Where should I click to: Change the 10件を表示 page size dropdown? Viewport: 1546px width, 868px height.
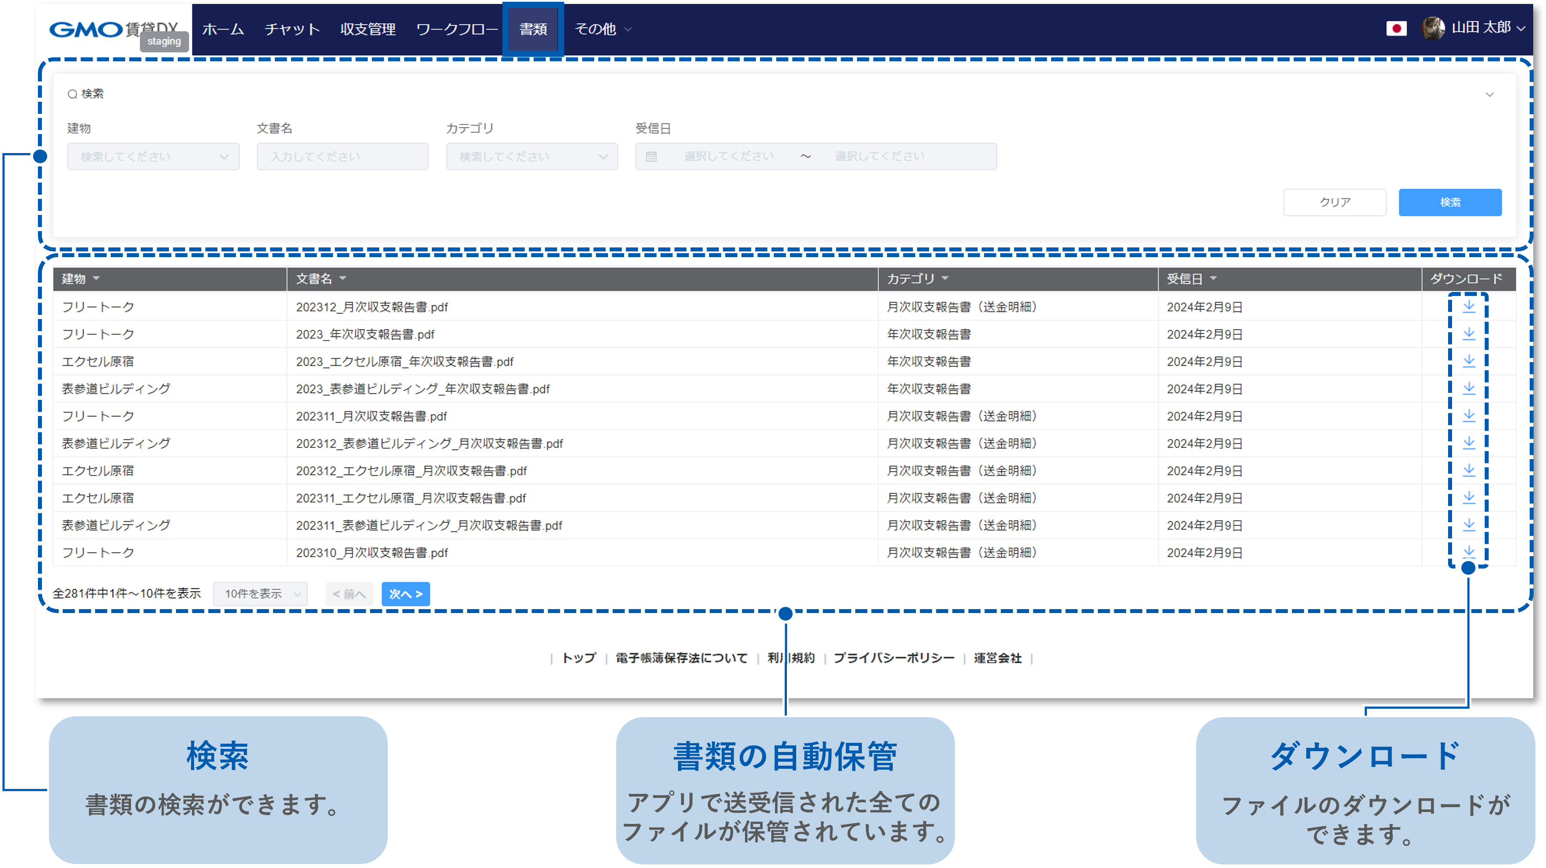261,594
